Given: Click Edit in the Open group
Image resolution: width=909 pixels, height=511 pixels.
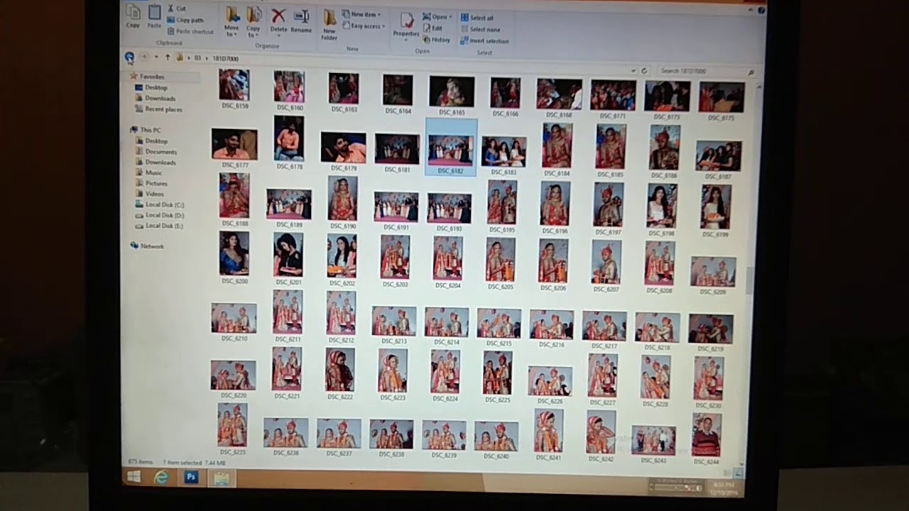Looking at the screenshot, I should [433, 28].
